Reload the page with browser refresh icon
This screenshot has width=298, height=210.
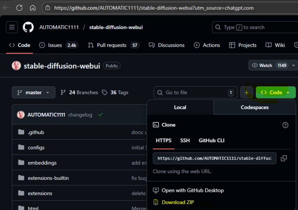(x=19, y=8)
